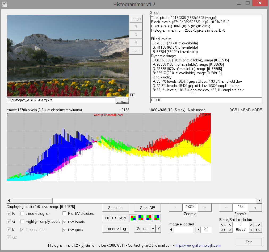Click the RGB -> RAW button
Screen dimensions: 269x252
(x=116, y=218)
